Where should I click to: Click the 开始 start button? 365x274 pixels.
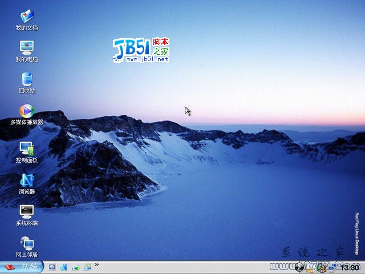pos(21,267)
